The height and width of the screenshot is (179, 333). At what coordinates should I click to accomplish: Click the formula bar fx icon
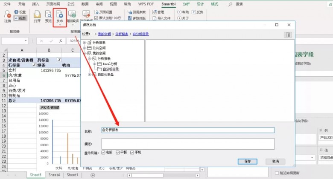coord(61,41)
